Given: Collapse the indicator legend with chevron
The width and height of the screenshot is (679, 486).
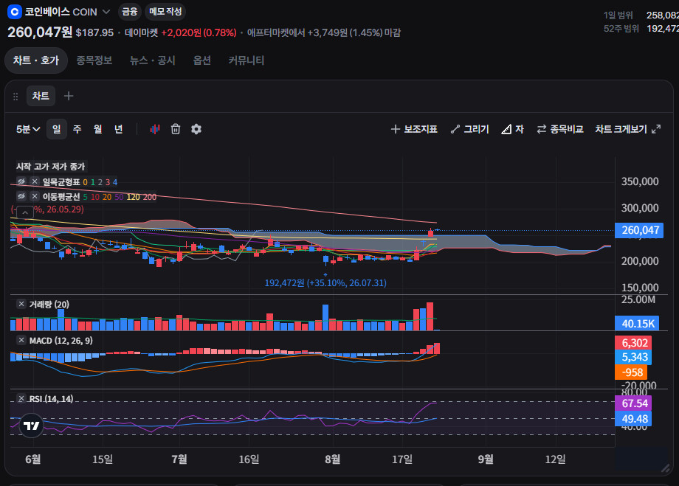Looking at the screenshot, I should click(x=25, y=212).
